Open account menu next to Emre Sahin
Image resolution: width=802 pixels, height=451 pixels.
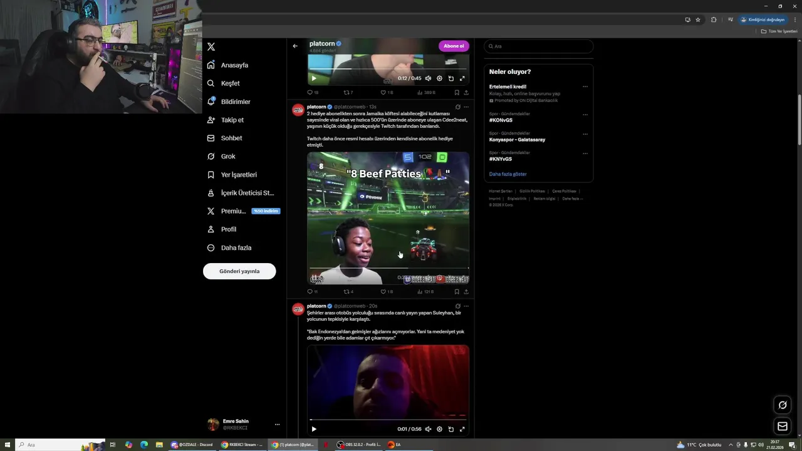(x=277, y=424)
